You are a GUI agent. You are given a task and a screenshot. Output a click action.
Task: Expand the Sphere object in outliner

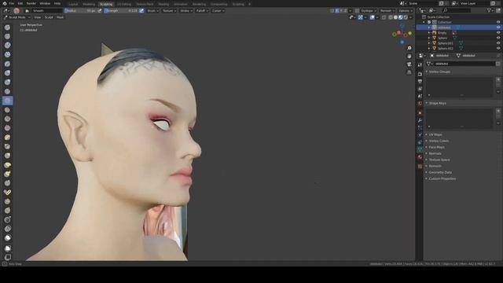tap(429, 38)
